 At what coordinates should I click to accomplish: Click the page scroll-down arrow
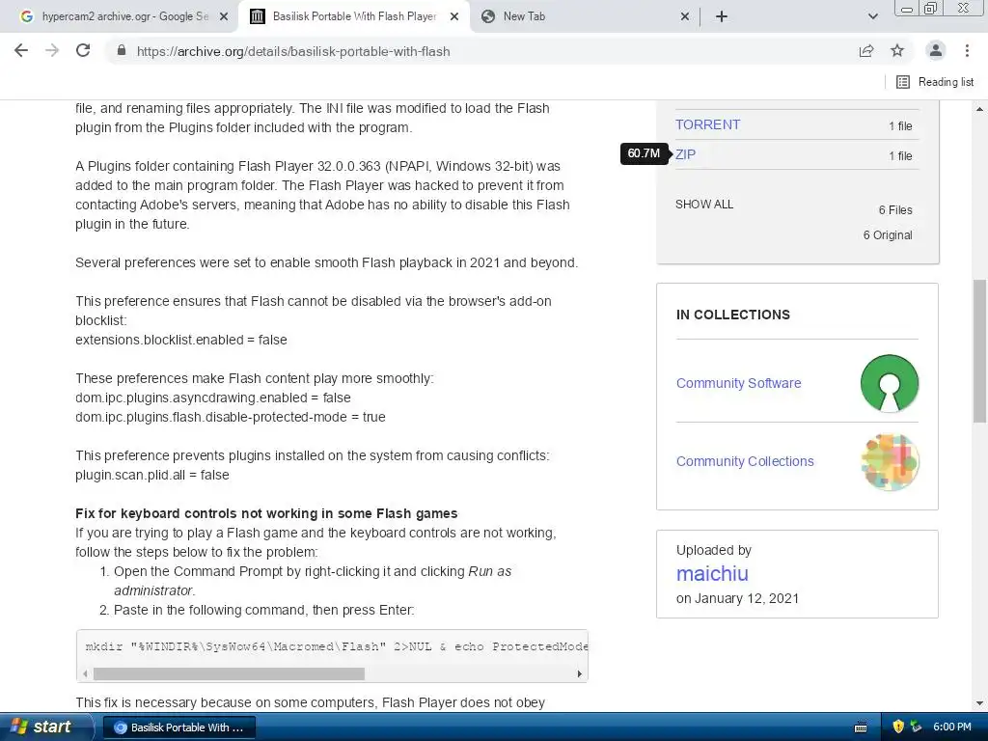(980, 703)
